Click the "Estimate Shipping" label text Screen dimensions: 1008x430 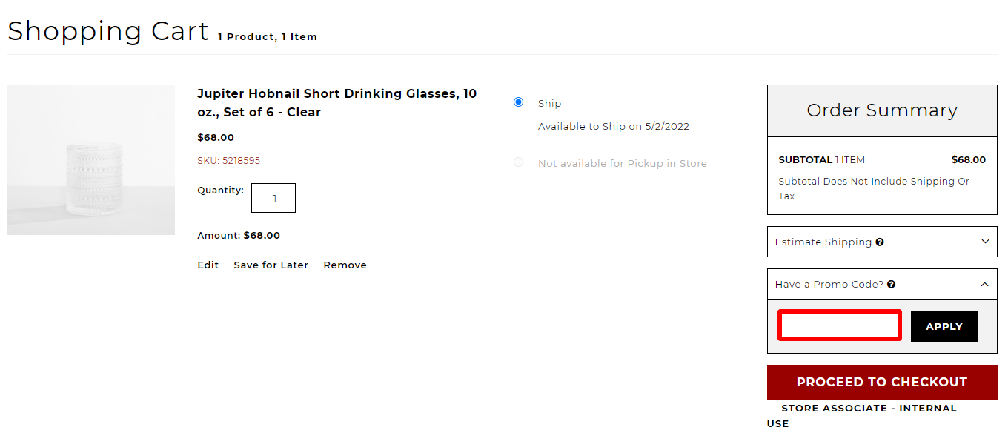tap(823, 242)
